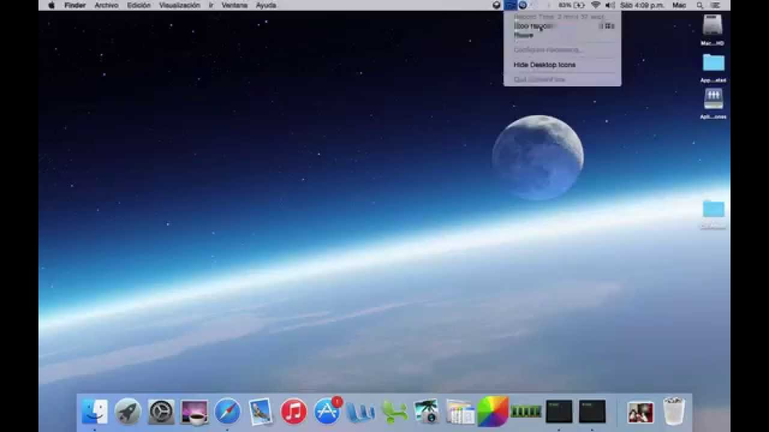Screen dimensions: 769x432
Task: Open the screenshot camera app in Dock
Action: (x=427, y=412)
